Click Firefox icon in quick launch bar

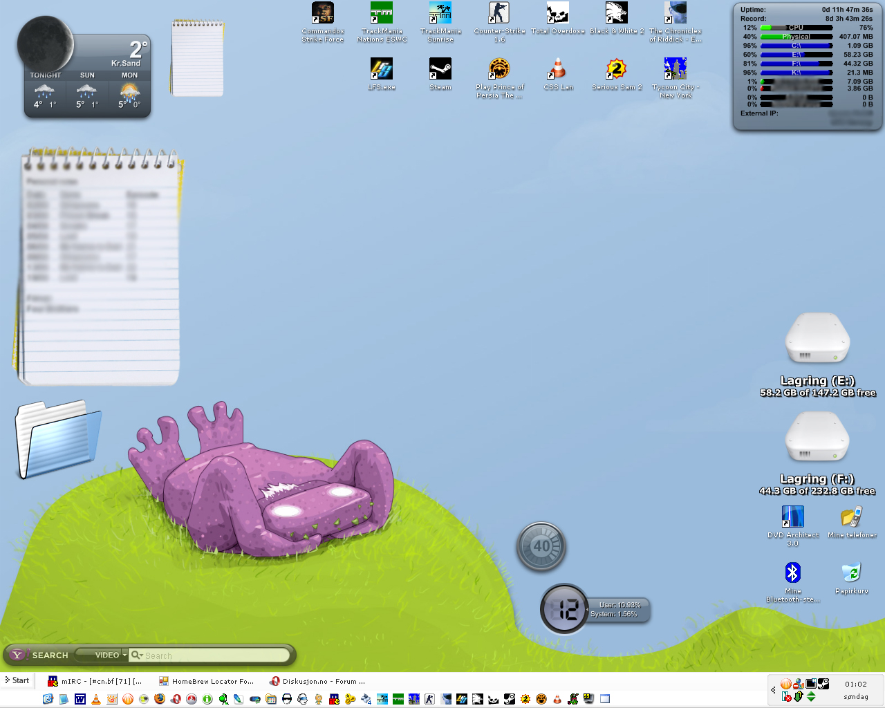160,699
